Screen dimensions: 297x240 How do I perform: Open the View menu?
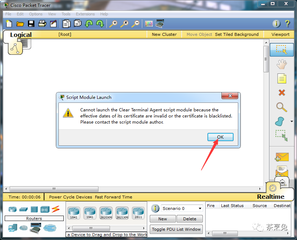coord(52,14)
